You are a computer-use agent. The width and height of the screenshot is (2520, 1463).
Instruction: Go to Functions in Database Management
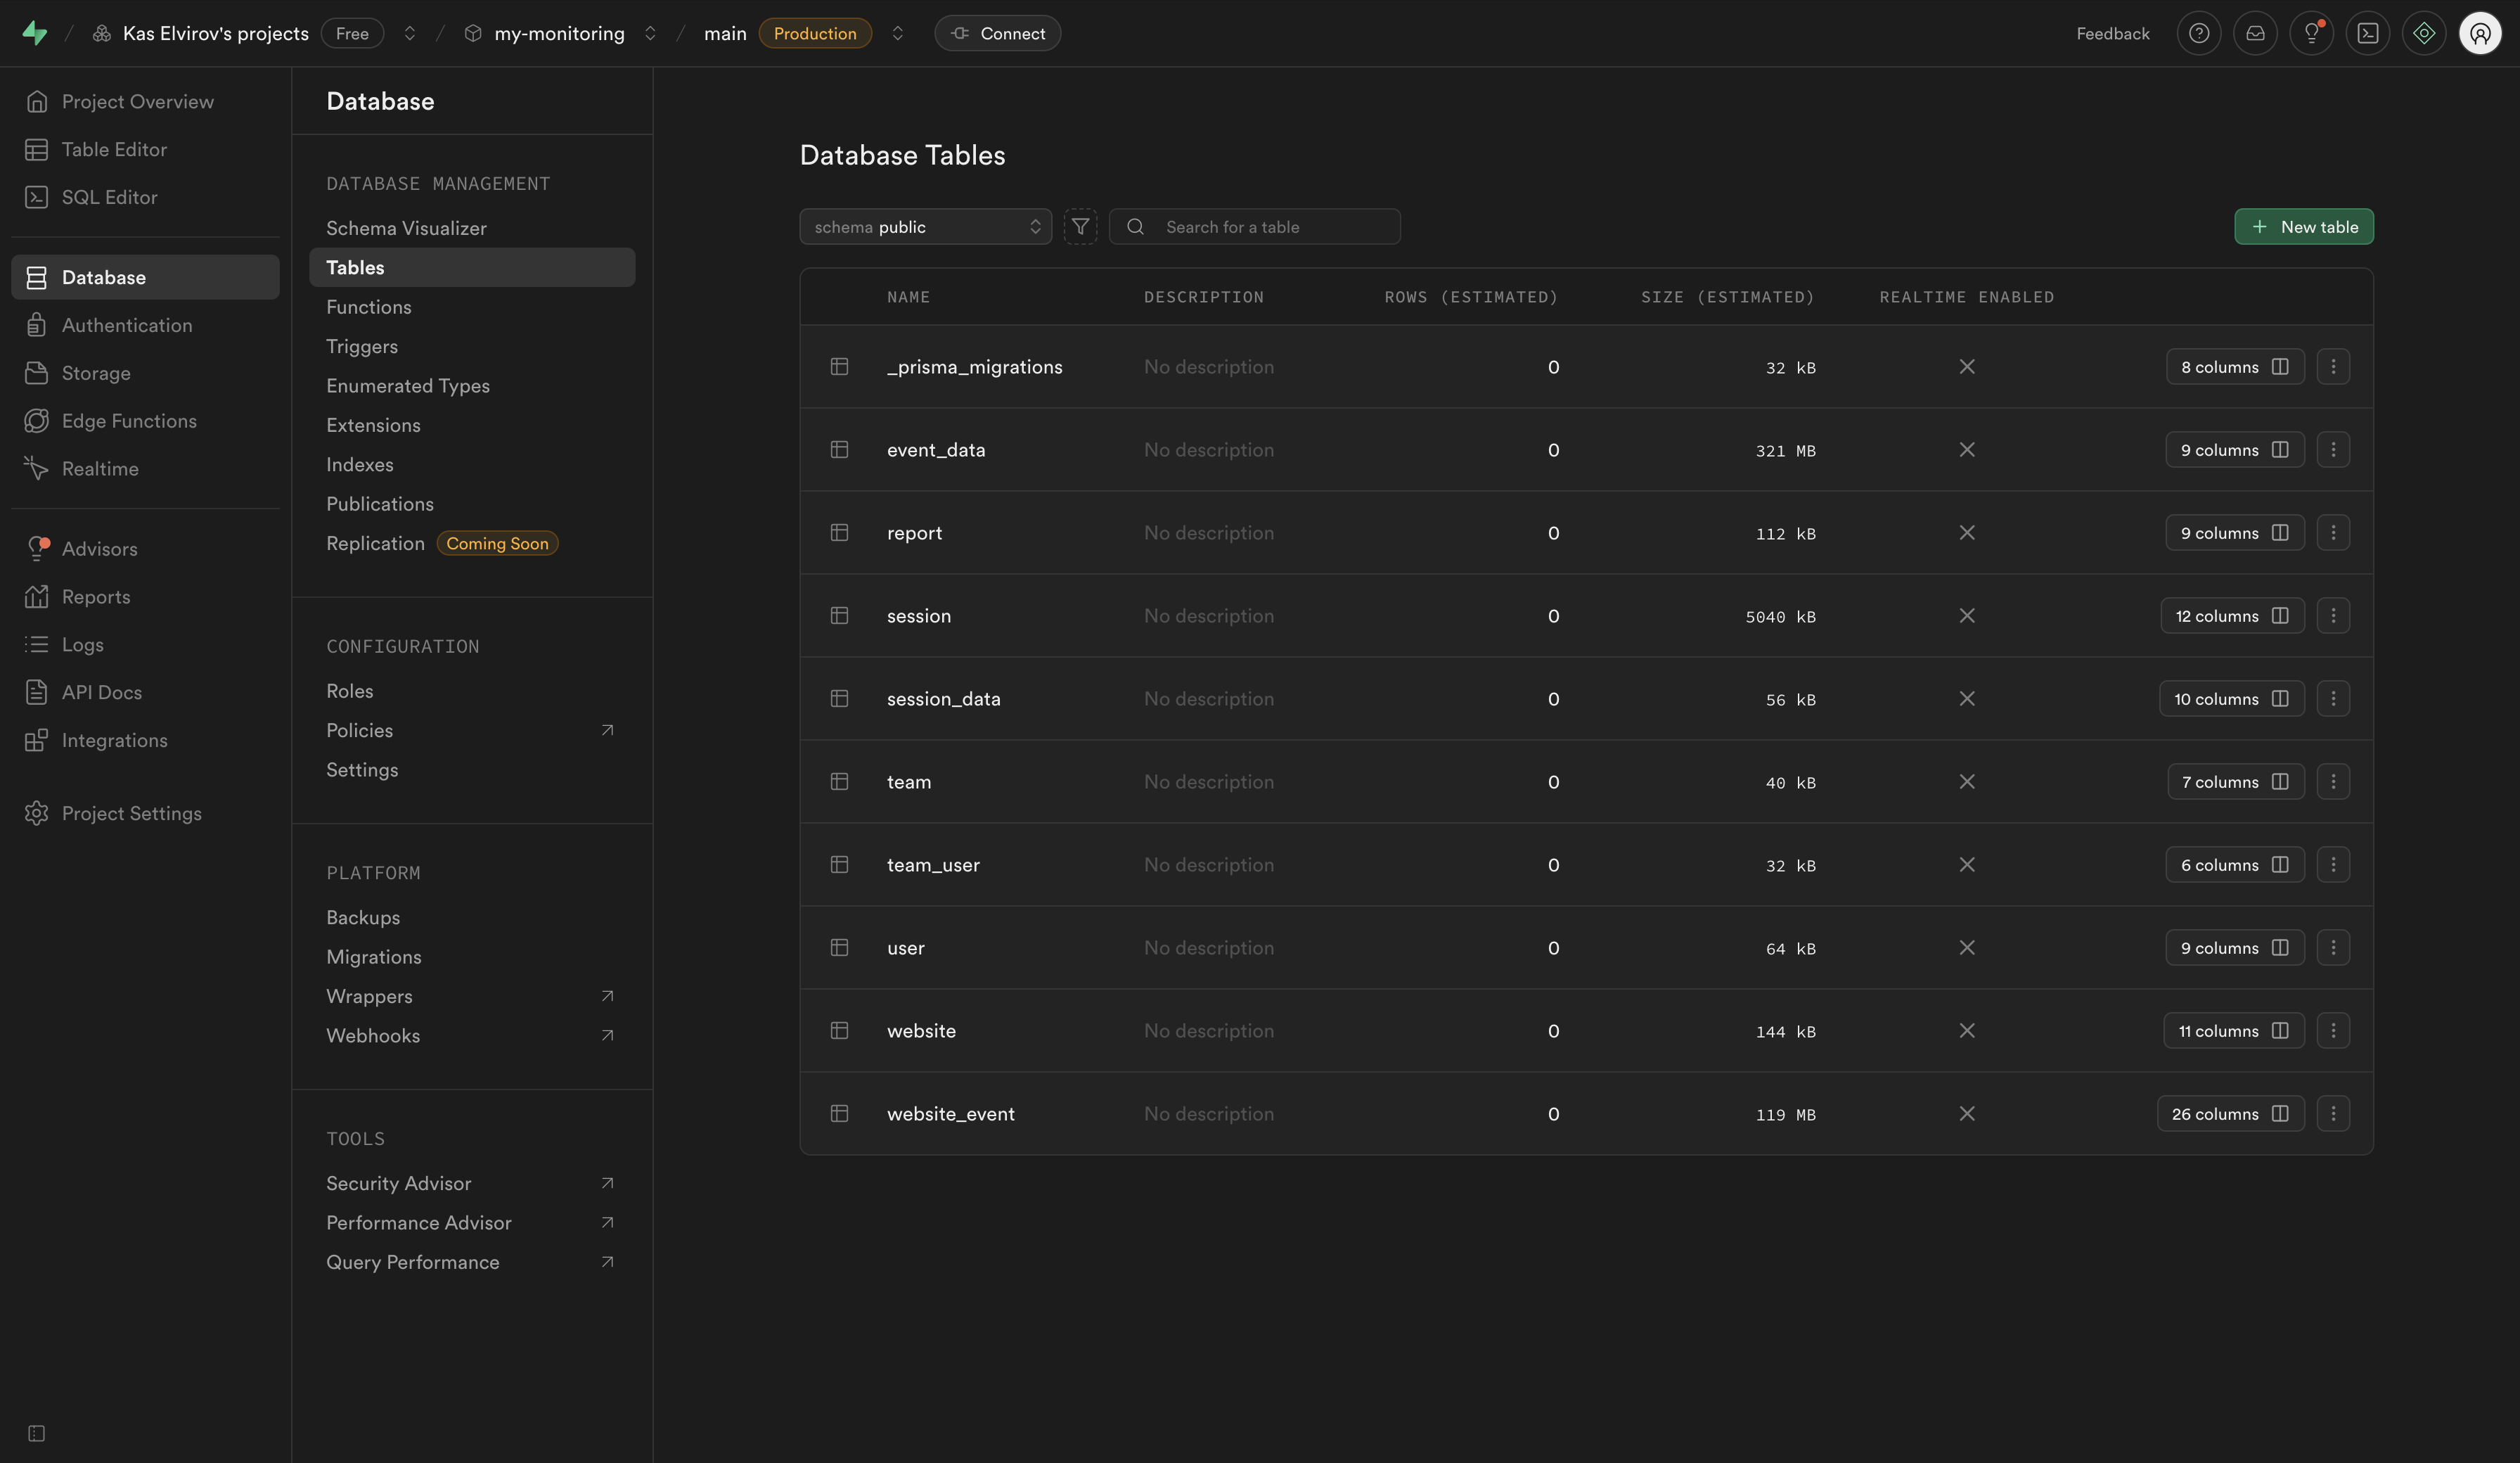tap(368, 307)
